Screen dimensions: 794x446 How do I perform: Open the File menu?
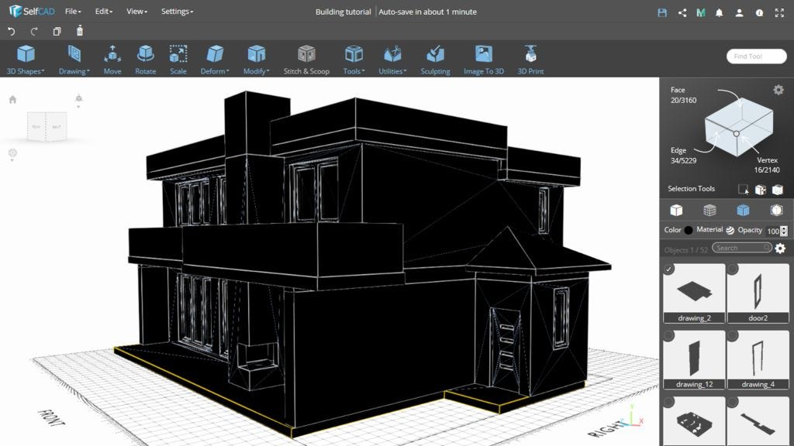[x=71, y=12]
